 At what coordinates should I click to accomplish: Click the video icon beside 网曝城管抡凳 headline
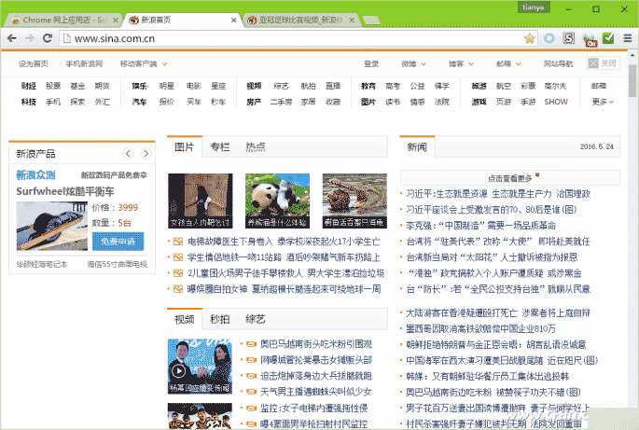point(252,360)
